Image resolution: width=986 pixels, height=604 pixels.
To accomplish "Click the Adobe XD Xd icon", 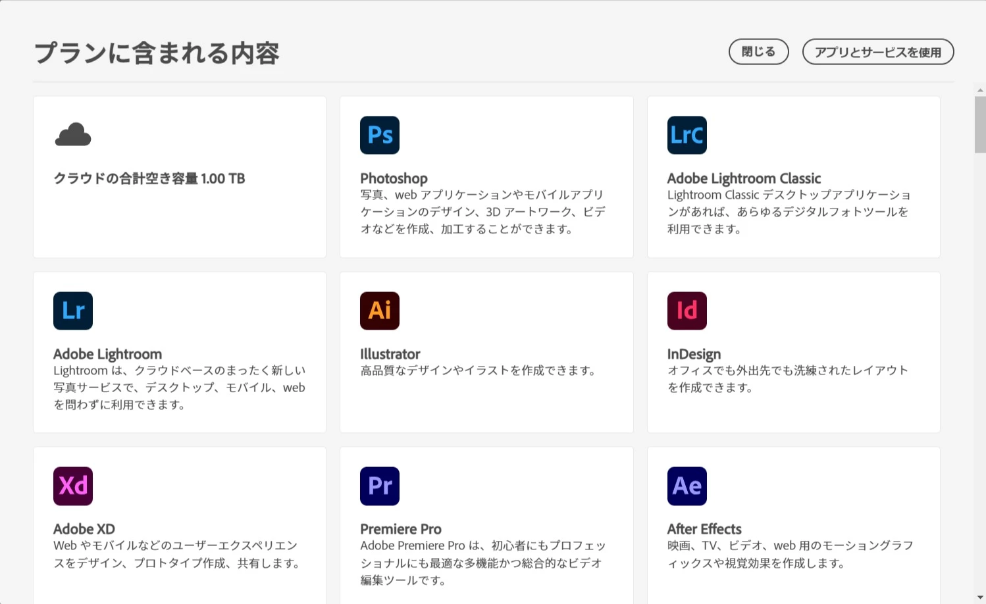I will coord(73,486).
